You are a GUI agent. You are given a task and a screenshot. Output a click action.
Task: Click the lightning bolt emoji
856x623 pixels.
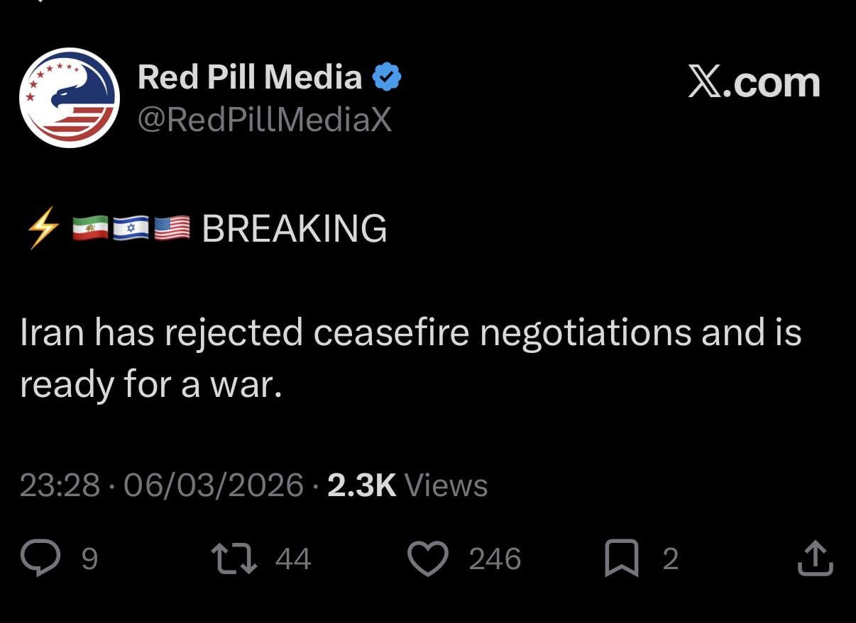43,229
